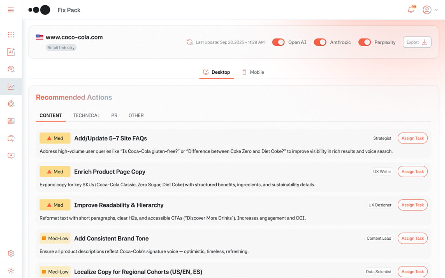Click the Content Lead role tag
Image resolution: width=445 pixels, height=278 pixels.
pyautogui.click(x=379, y=238)
